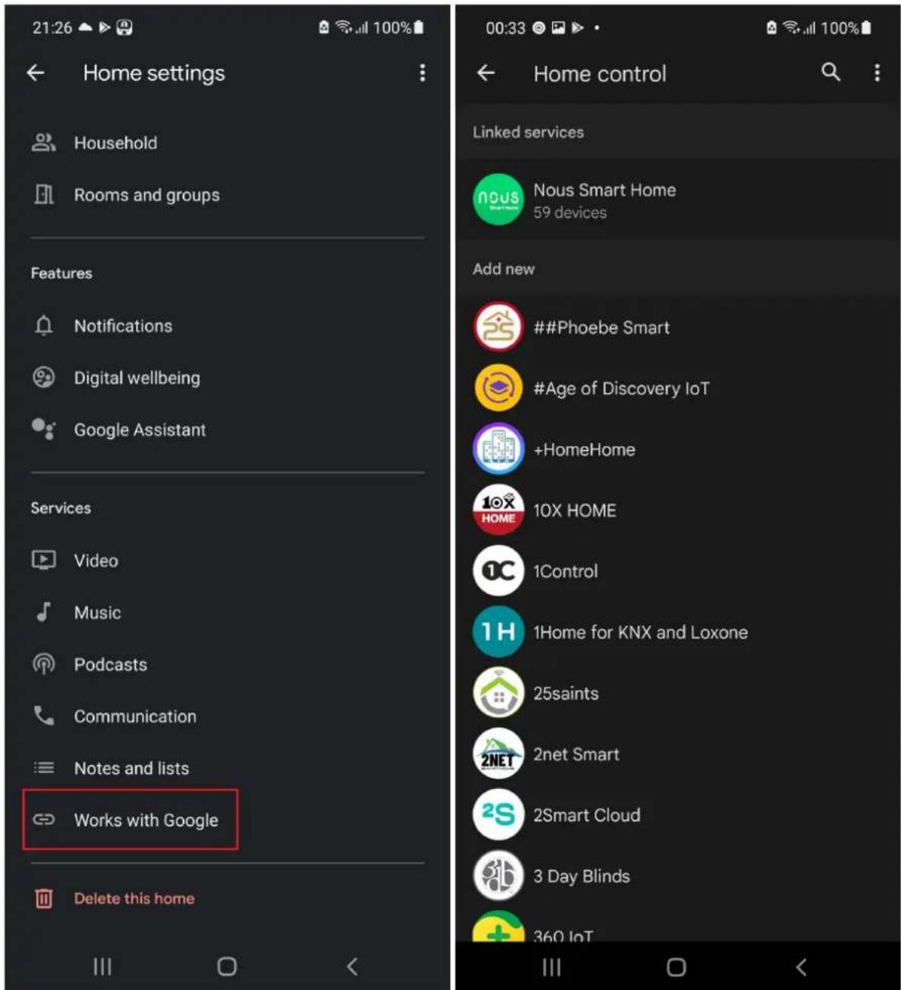
Task: Tap the back arrow in Home settings
Action: [x=35, y=73]
